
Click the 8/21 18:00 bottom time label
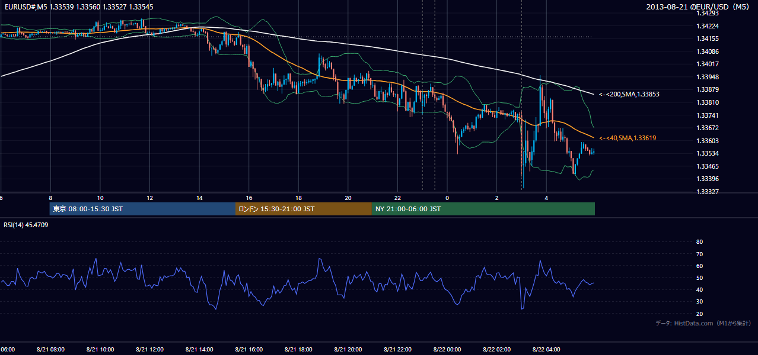pos(298,350)
